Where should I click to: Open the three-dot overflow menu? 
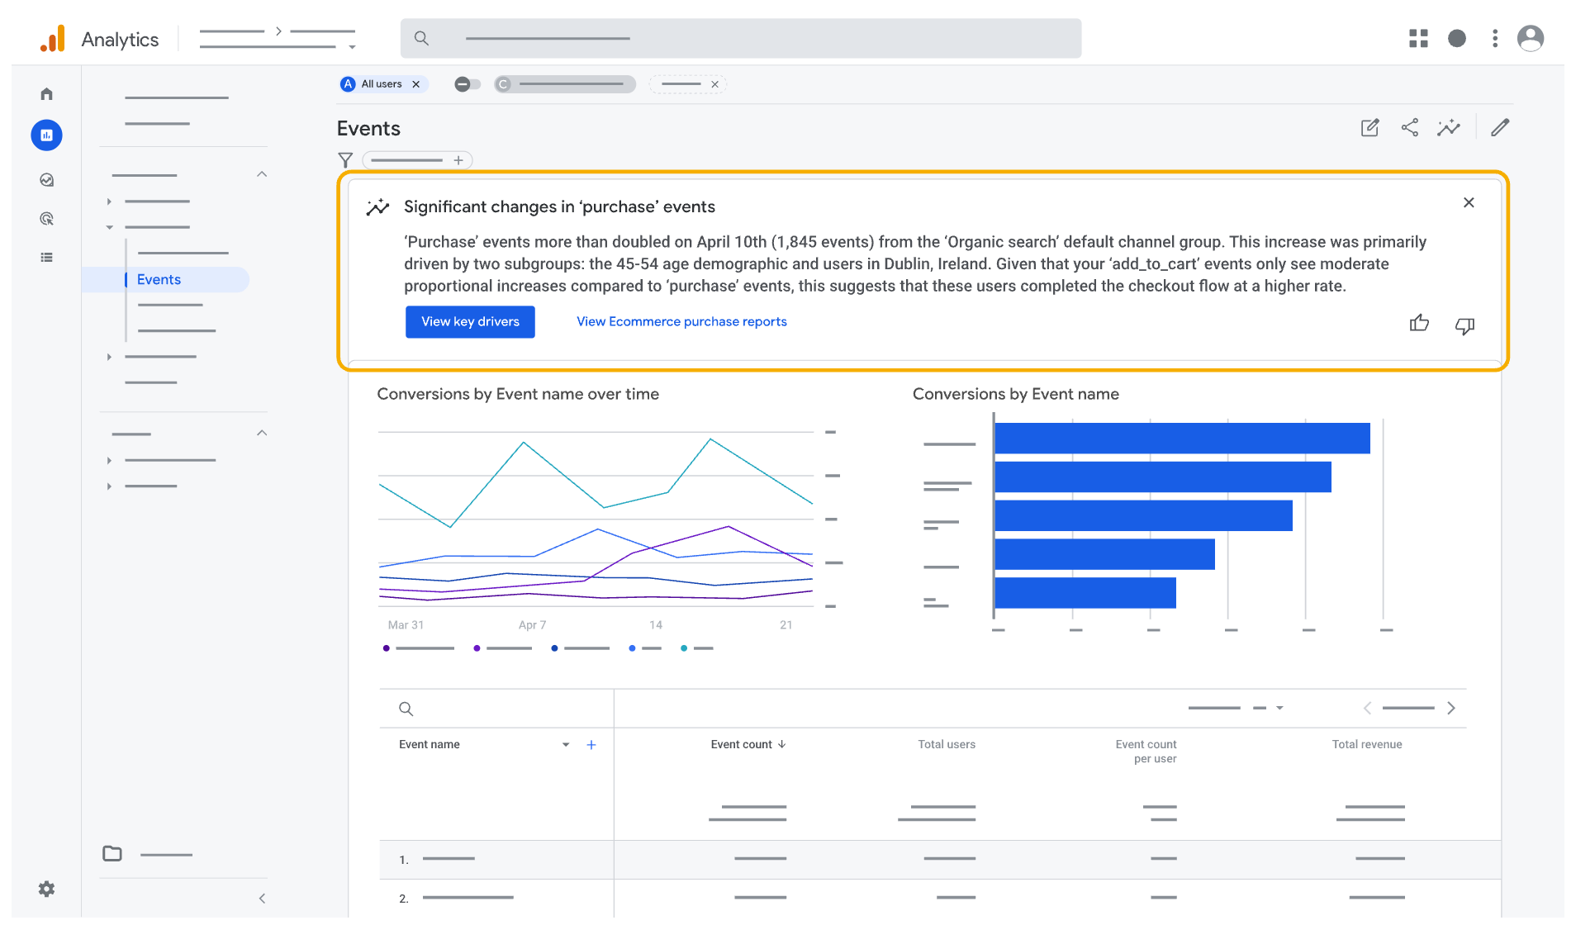pyautogui.click(x=1494, y=38)
